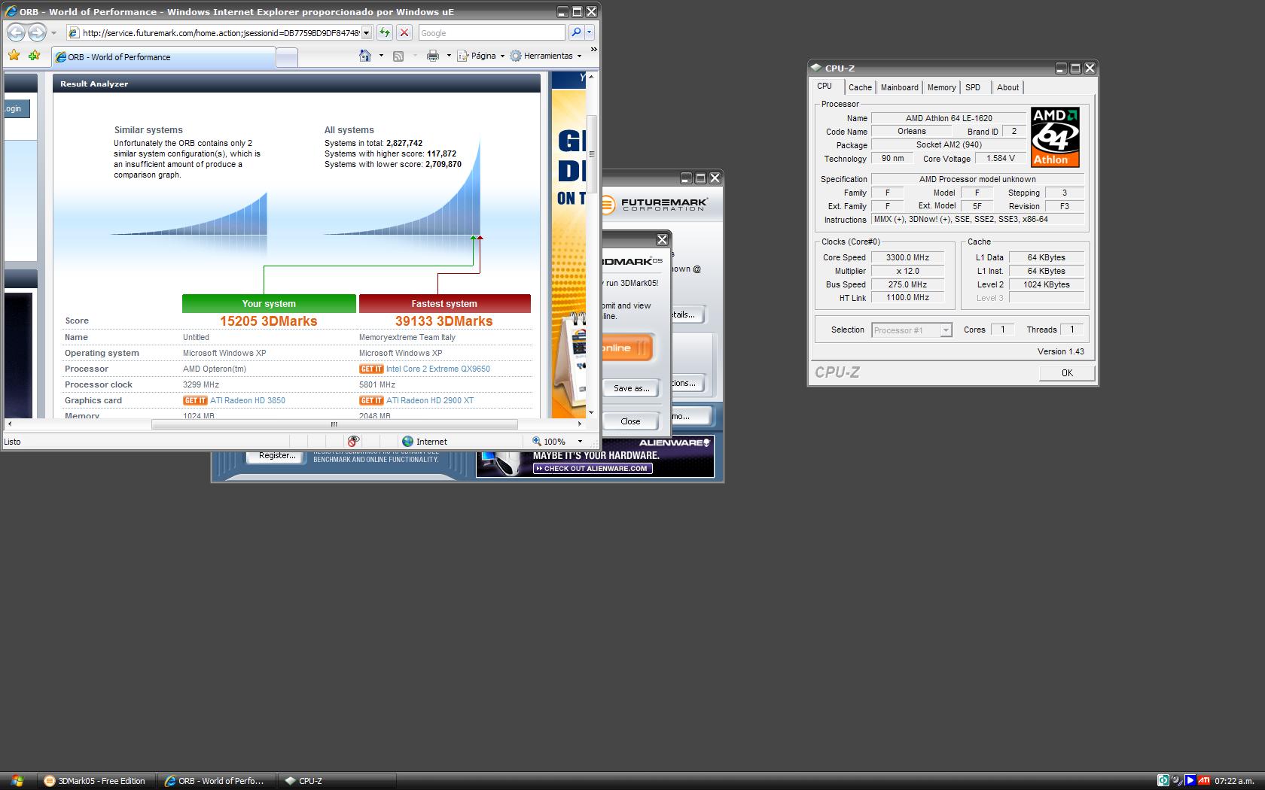Click the vertical scrollbar of the web page
Viewport: 1265px width, 790px height.
pos(592,244)
